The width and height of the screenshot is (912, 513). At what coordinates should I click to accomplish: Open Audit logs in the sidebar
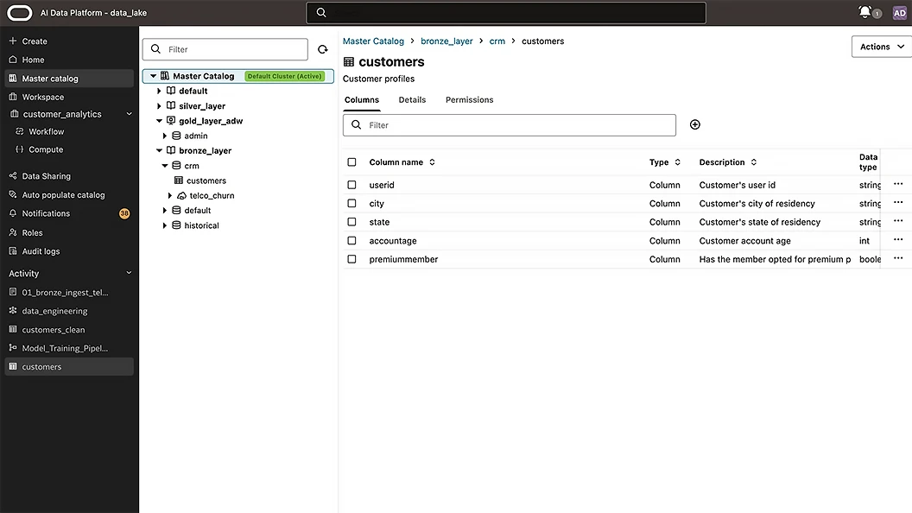point(41,251)
